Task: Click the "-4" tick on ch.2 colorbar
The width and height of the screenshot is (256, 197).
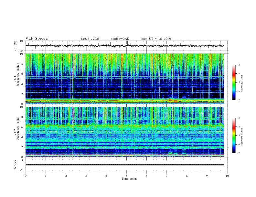Action: click(238, 127)
